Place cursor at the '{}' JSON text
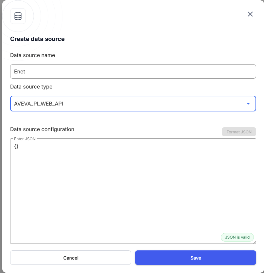264x273 pixels. [16, 146]
